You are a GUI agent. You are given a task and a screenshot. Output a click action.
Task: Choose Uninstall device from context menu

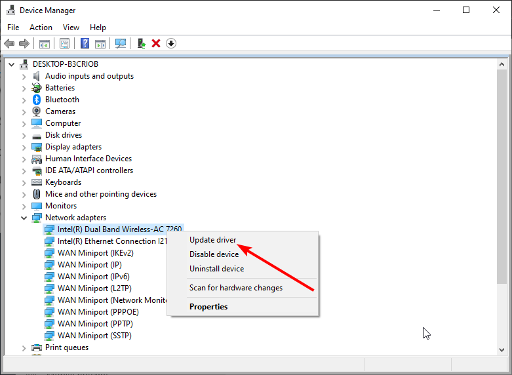click(216, 269)
